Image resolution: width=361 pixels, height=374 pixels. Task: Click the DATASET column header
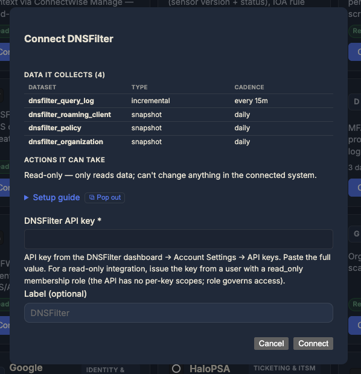42,87
